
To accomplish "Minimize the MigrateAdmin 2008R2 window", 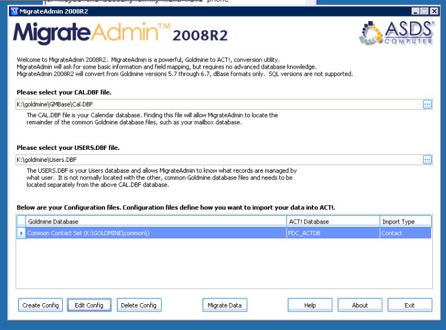I will [416, 11].
